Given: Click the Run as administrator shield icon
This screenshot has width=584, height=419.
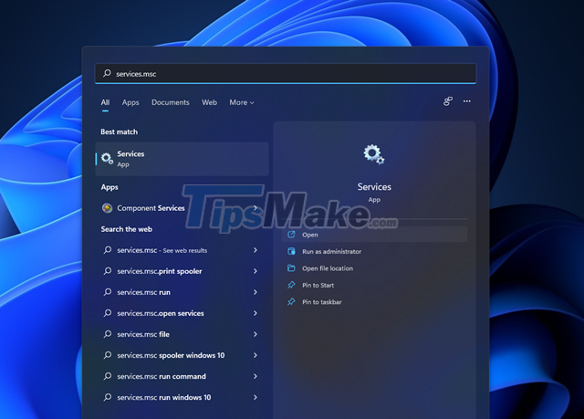Looking at the screenshot, I should pyautogui.click(x=291, y=251).
